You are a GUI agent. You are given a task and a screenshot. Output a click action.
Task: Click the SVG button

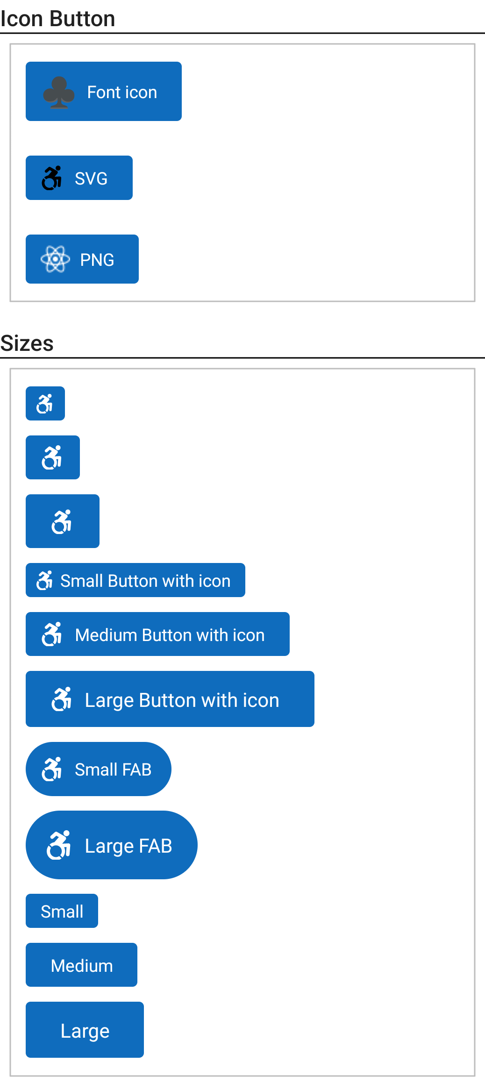click(78, 178)
